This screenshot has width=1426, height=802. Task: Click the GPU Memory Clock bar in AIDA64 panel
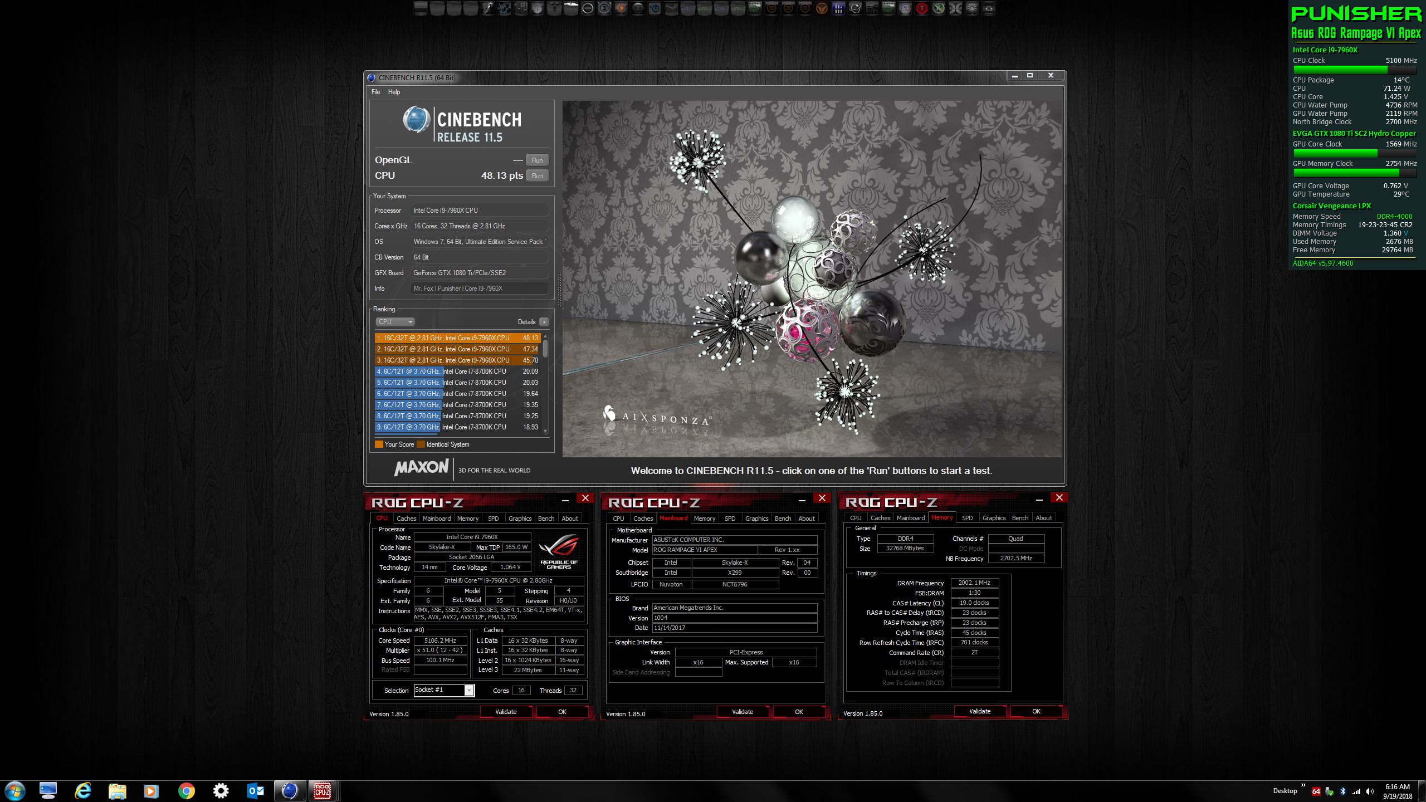pyautogui.click(x=1355, y=173)
